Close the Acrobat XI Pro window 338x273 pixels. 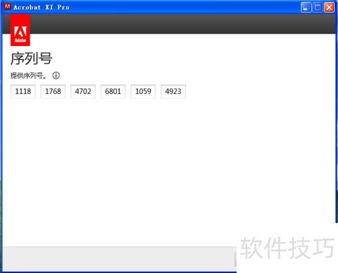point(329,7)
